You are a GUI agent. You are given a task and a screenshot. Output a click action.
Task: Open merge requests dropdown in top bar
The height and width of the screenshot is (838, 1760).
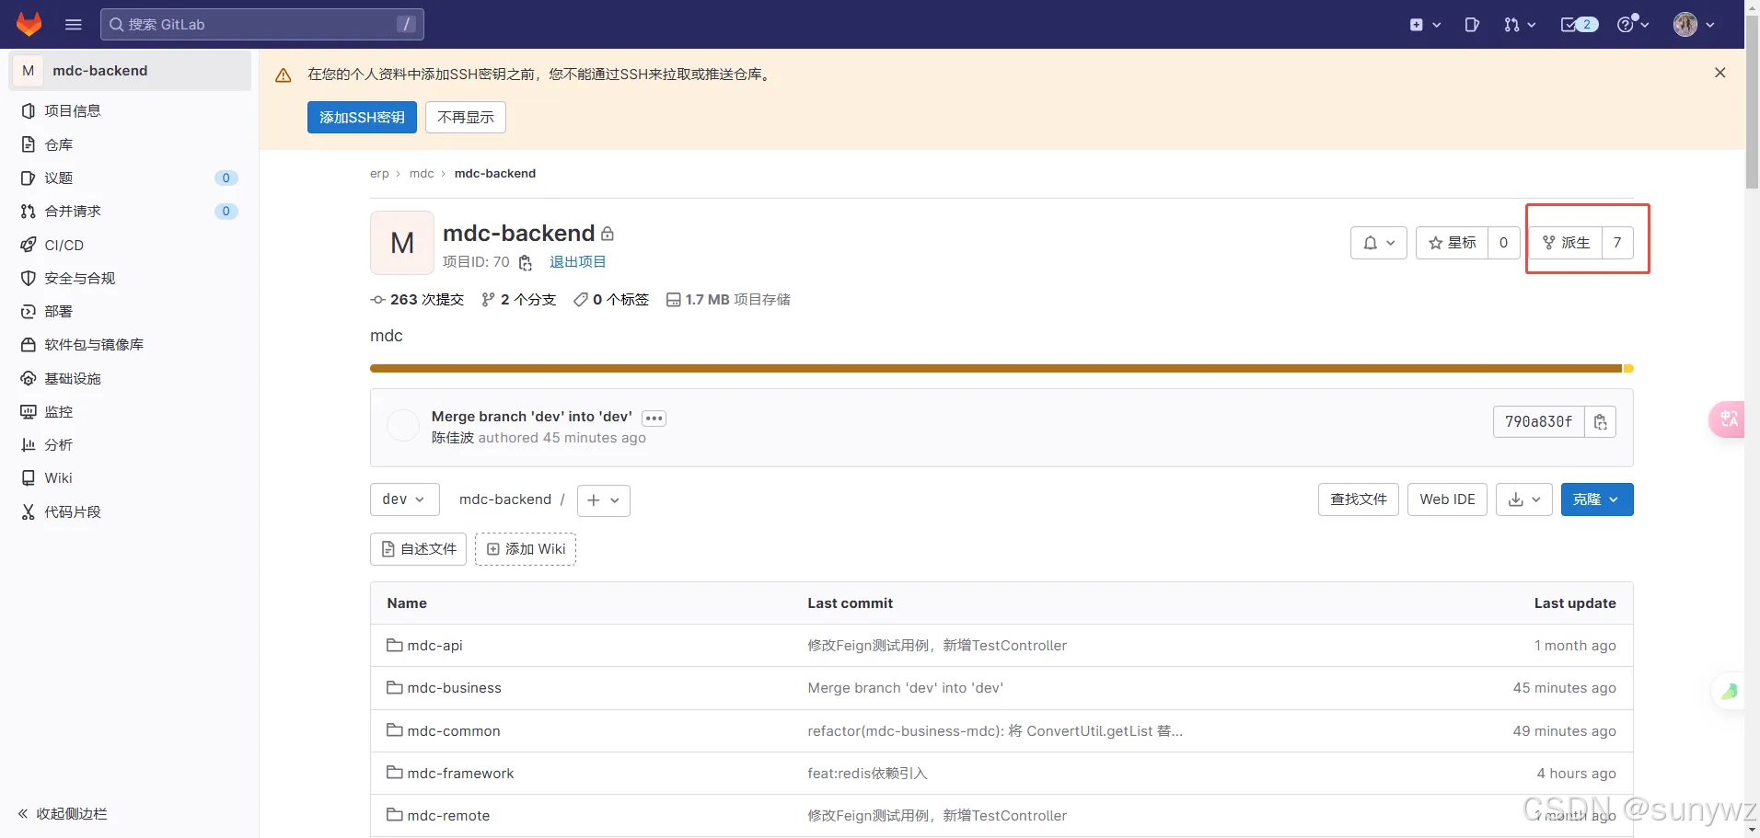[1520, 25]
